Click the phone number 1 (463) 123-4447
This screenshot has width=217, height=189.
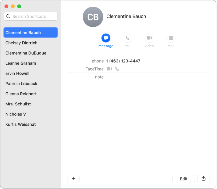coord(123,61)
